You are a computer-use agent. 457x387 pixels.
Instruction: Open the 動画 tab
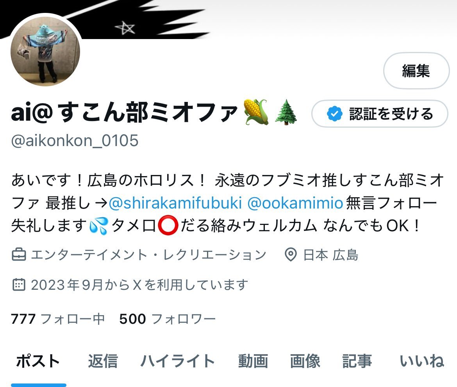coord(253,361)
